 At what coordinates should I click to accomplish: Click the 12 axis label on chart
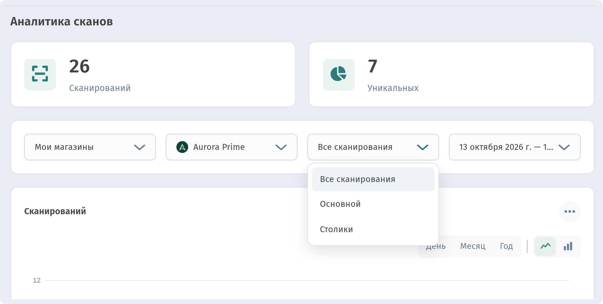(37, 280)
